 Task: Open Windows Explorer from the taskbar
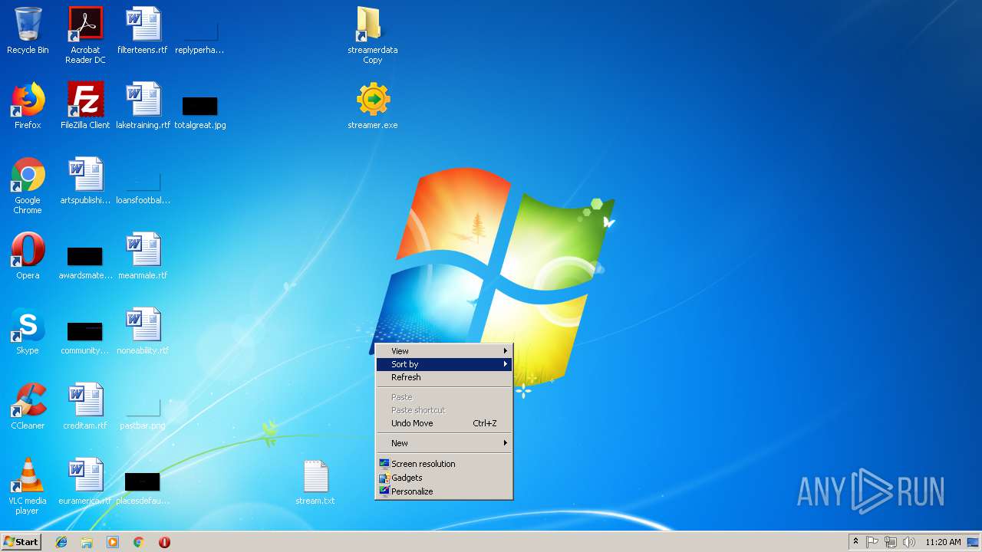[x=87, y=542]
